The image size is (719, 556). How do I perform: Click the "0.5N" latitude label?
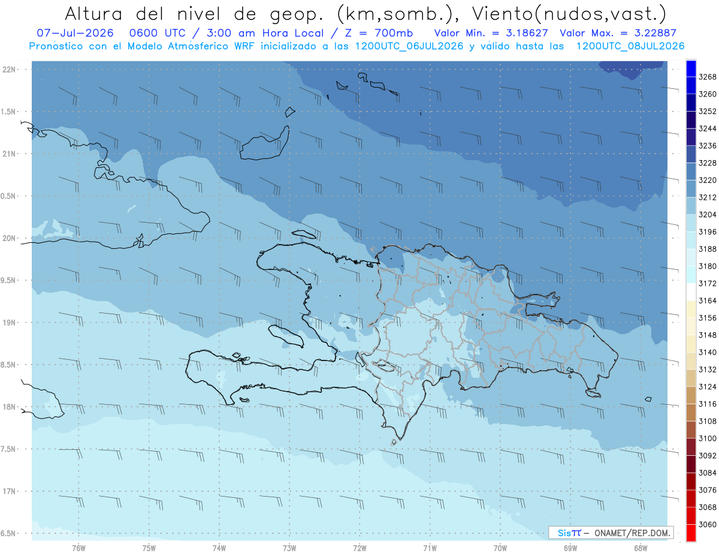(x=8, y=196)
